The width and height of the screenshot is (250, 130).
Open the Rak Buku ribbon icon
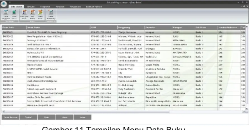click(32, 14)
